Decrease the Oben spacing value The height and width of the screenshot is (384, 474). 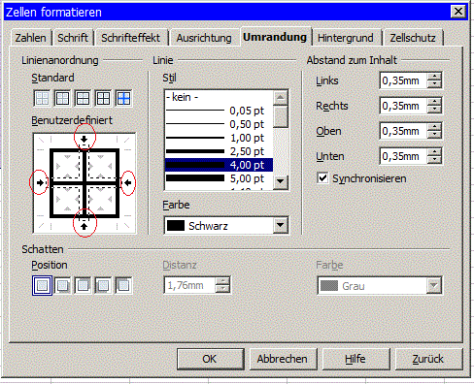tap(434, 135)
